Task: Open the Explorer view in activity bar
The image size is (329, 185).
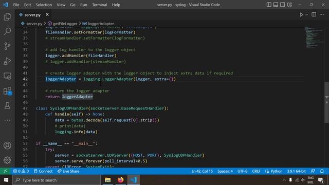Action: click(7, 16)
